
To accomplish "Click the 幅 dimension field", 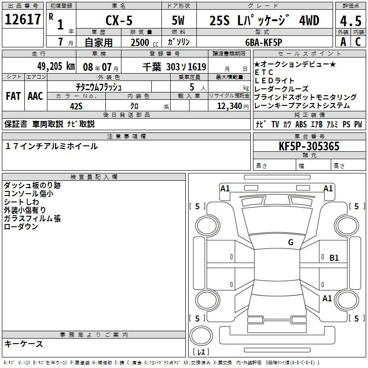I will click(314, 166).
